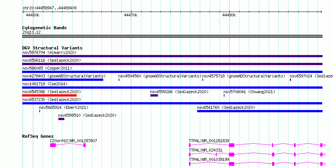
Task: Click the chr20:44458947..44489409 coordinate text
Action: coord(49,8)
